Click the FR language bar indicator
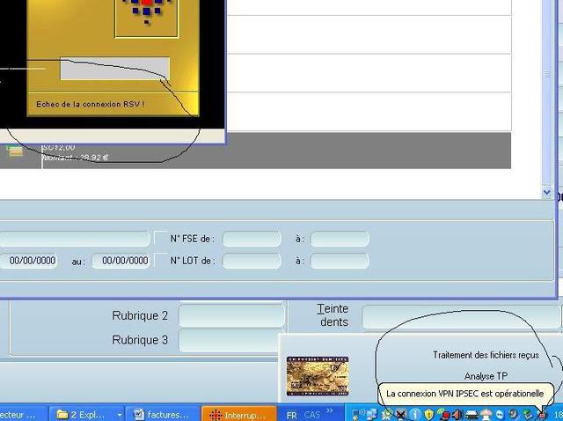The image size is (563, 421). tap(291, 414)
